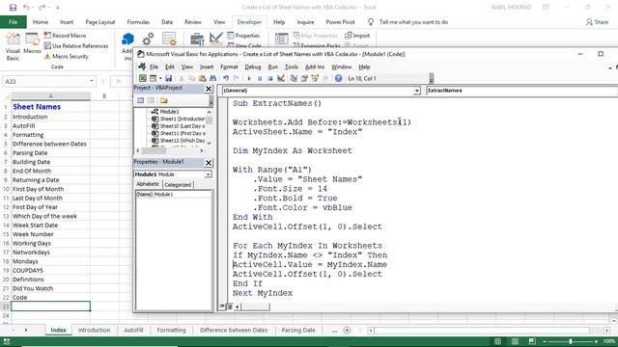
Task: Open Properties Window icon in VBA toolbar
Action: coord(304,78)
